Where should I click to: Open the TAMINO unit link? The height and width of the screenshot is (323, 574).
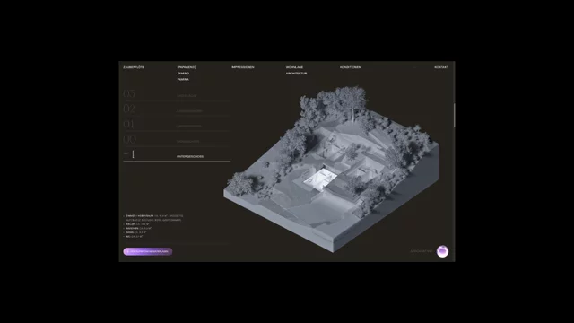(183, 74)
